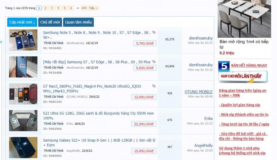Click the 12,000,000đ price tag
The width and height of the screenshot is (277, 160).
[144, 97]
